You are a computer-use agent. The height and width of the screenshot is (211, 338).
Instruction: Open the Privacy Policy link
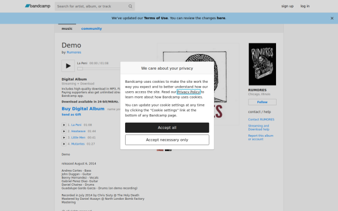tap(189, 92)
